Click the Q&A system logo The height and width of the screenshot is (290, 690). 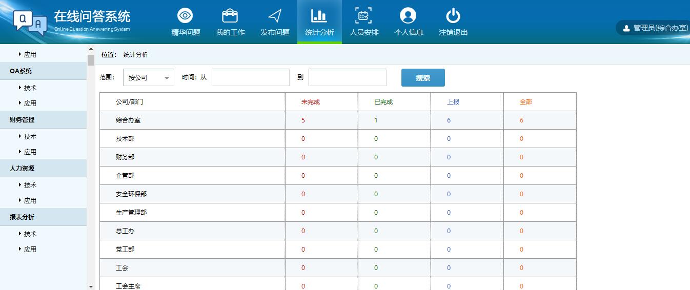point(31,22)
